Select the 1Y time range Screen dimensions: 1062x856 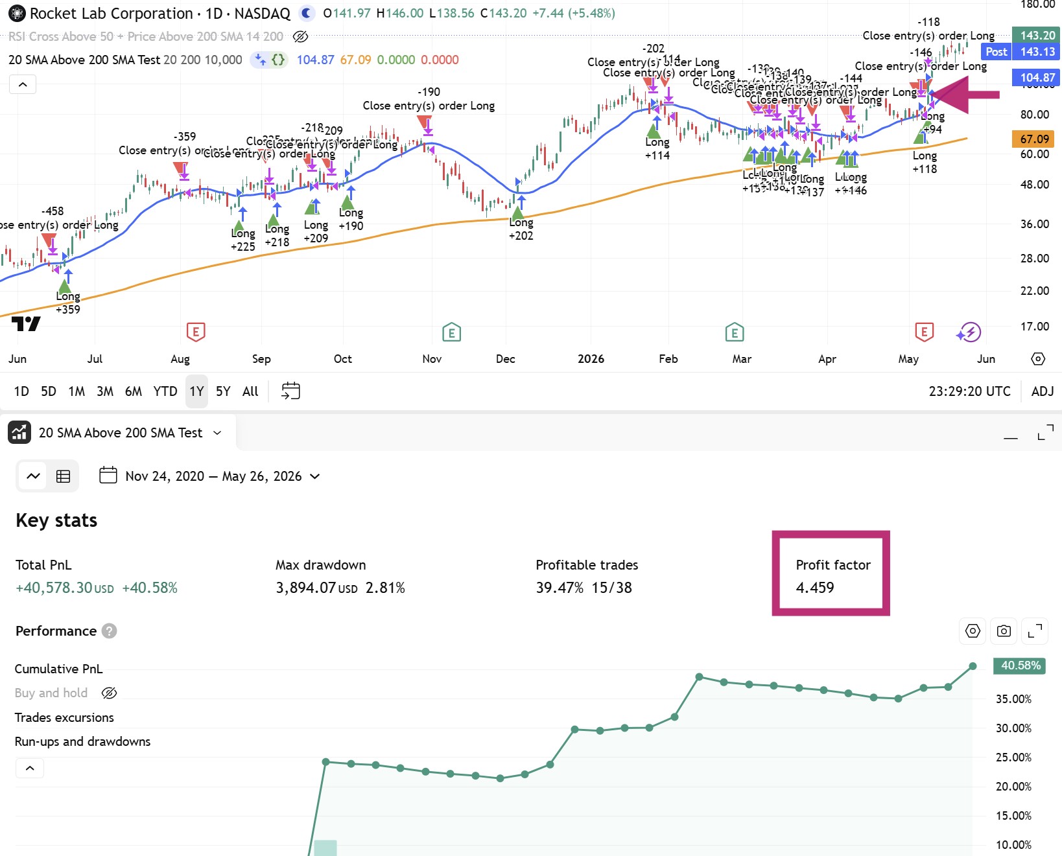click(196, 391)
